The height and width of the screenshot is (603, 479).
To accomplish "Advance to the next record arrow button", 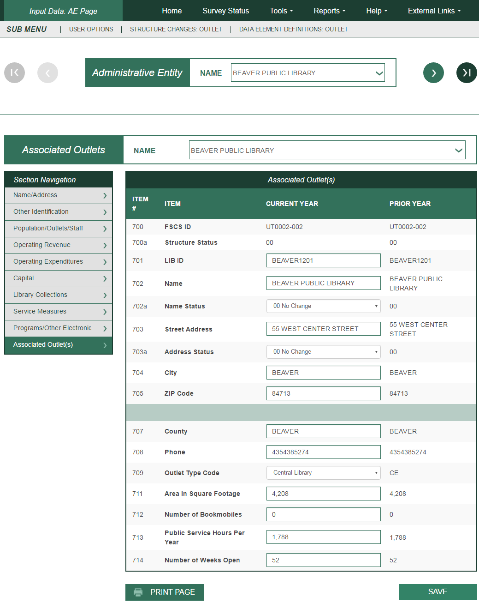I will point(433,72).
